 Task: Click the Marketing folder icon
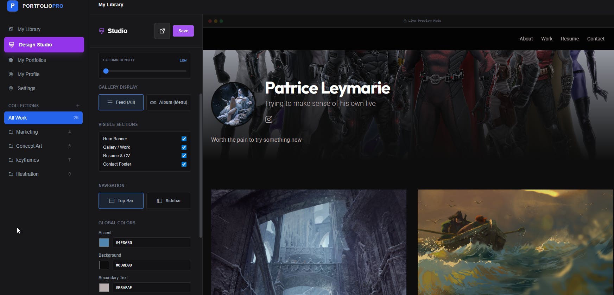point(11,132)
